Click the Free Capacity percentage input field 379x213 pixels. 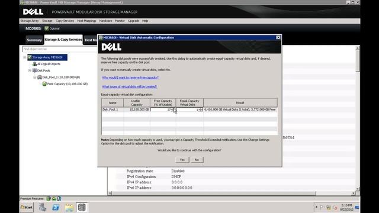coord(161,109)
